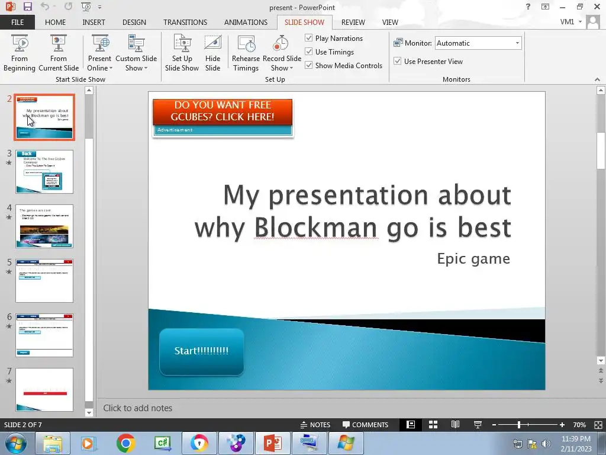Screen dimensions: 606x455
Task: Fit slide to current window
Action: pos(598,425)
